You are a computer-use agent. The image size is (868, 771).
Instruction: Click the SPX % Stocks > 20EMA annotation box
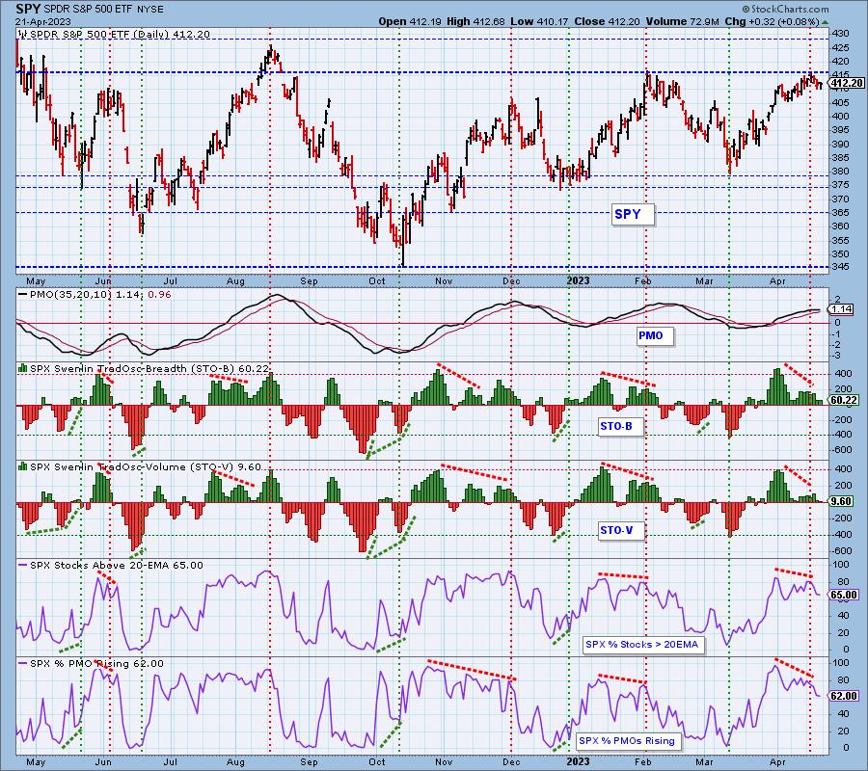644,645
